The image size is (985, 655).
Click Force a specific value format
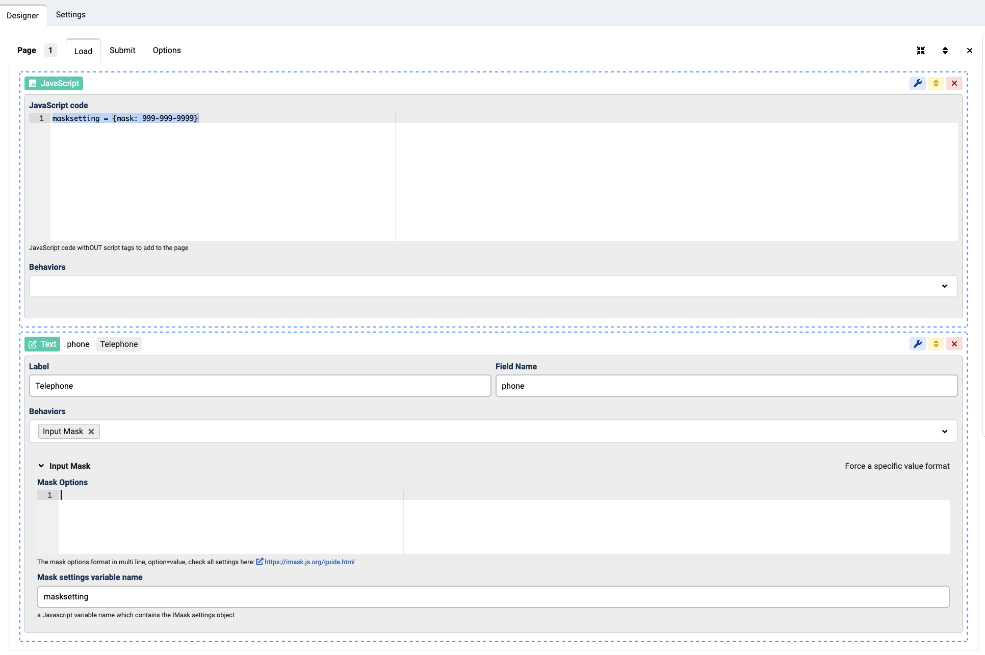[897, 466]
